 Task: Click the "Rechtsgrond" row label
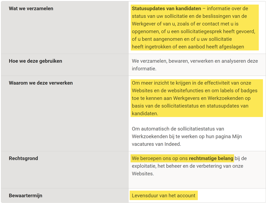coord(23,158)
